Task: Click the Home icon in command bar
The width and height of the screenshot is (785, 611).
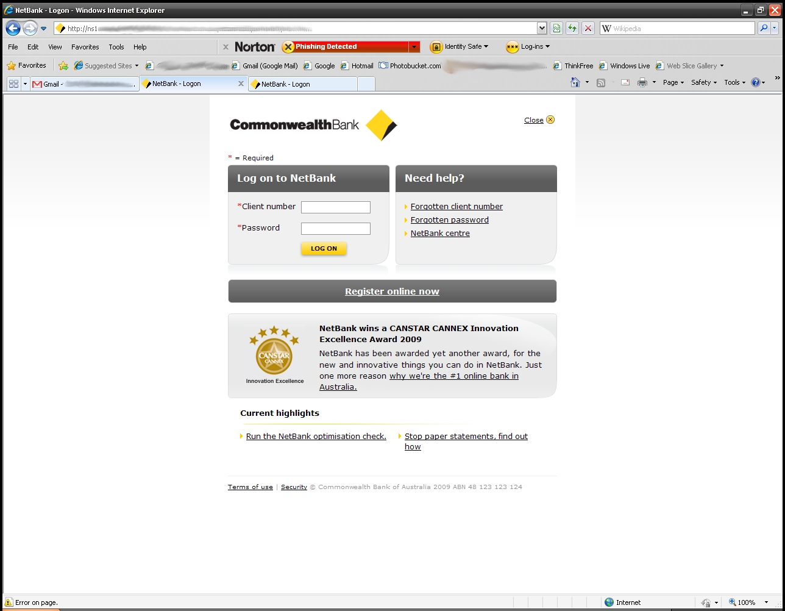Action: [575, 82]
